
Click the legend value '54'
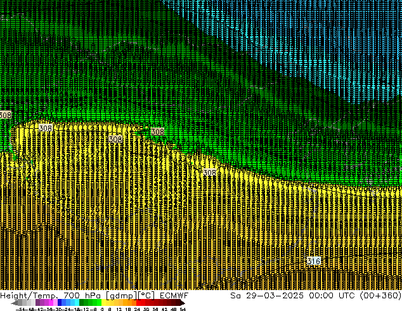pos(183,309)
